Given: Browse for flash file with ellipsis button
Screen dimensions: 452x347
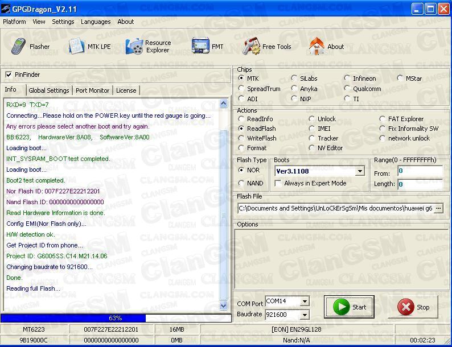Looking at the screenshot, I should (438, 208).
